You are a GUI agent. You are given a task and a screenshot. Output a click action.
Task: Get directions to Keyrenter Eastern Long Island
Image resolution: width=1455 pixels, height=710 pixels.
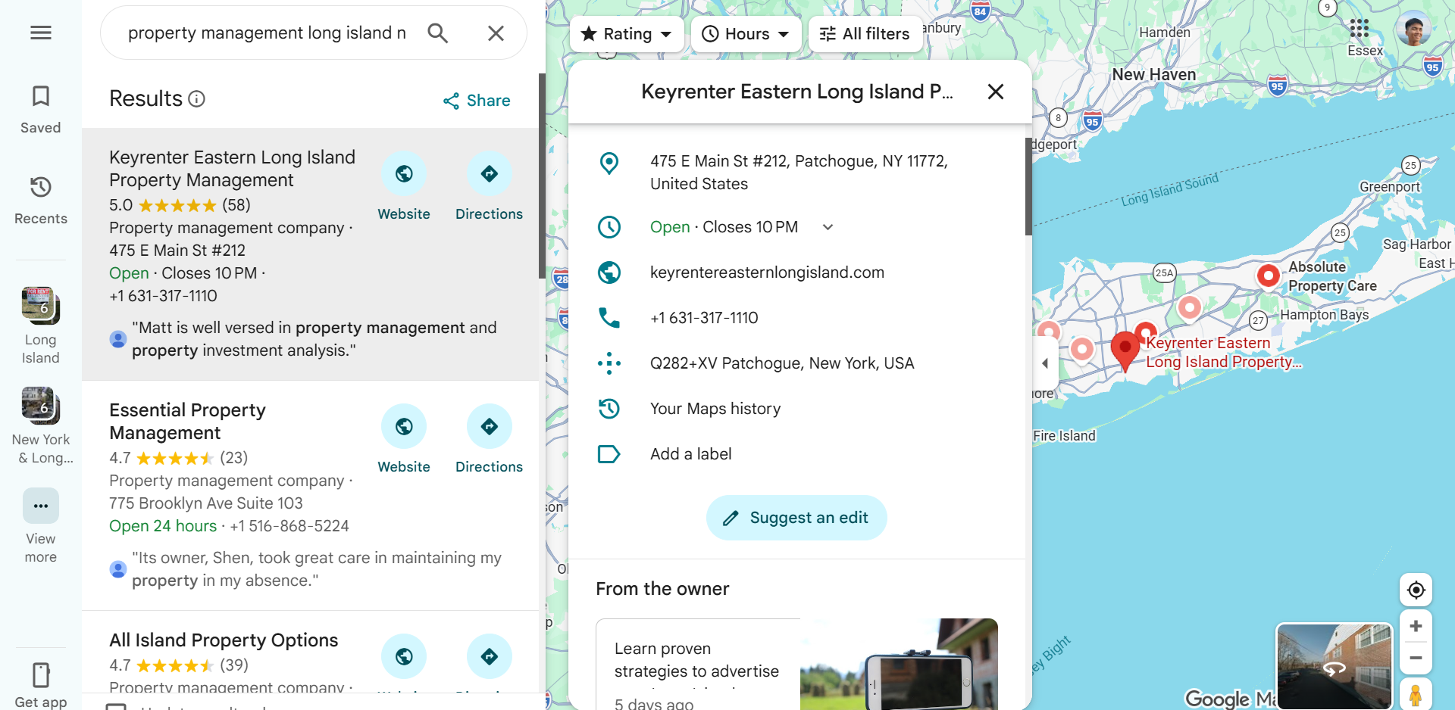pyautogui.click(x=490, y=187)
